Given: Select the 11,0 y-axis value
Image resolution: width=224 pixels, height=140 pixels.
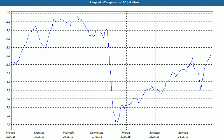Looking at the screenshot, I should click(x=8, y=65).
